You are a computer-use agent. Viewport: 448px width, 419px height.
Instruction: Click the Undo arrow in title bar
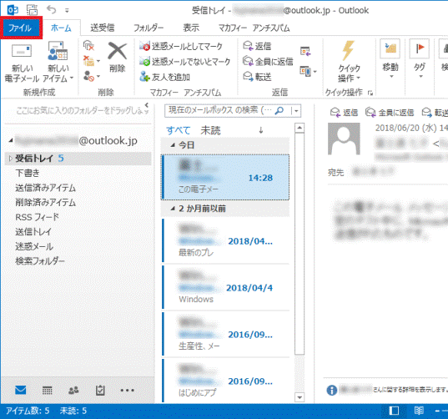52,10
